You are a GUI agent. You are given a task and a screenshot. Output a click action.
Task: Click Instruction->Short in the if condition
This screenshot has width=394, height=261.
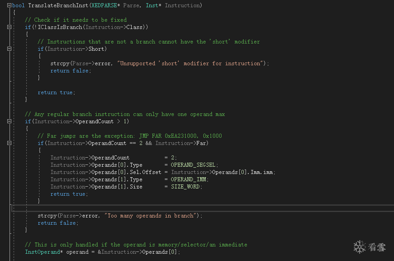75,49
